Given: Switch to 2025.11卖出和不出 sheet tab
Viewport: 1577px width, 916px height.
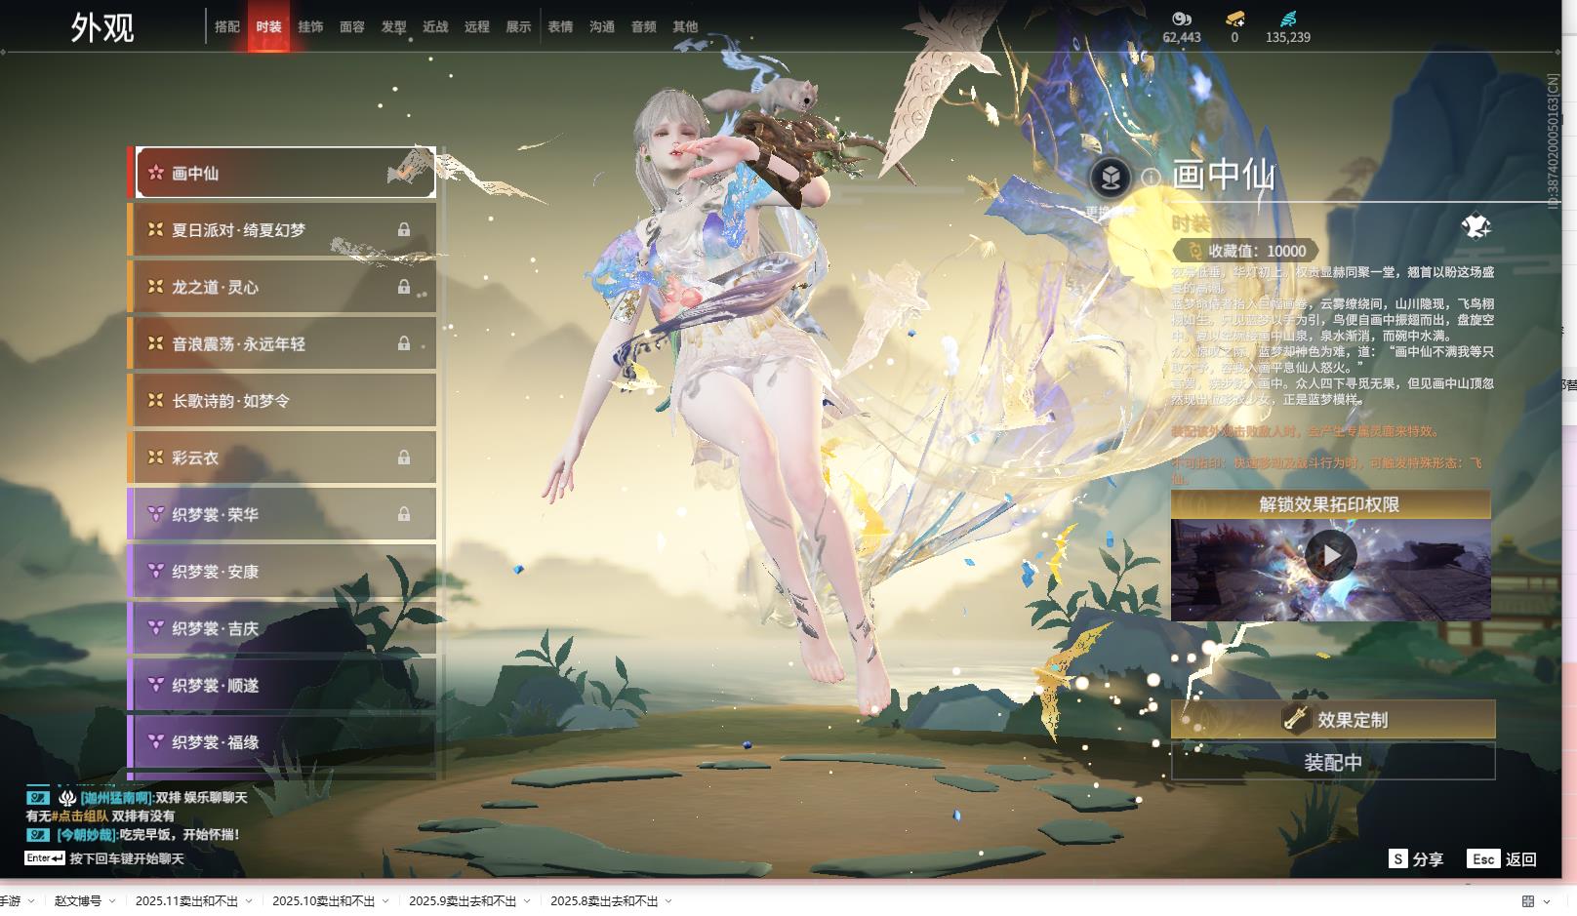Looking at the screenshot, I should (x=186, y=901).
